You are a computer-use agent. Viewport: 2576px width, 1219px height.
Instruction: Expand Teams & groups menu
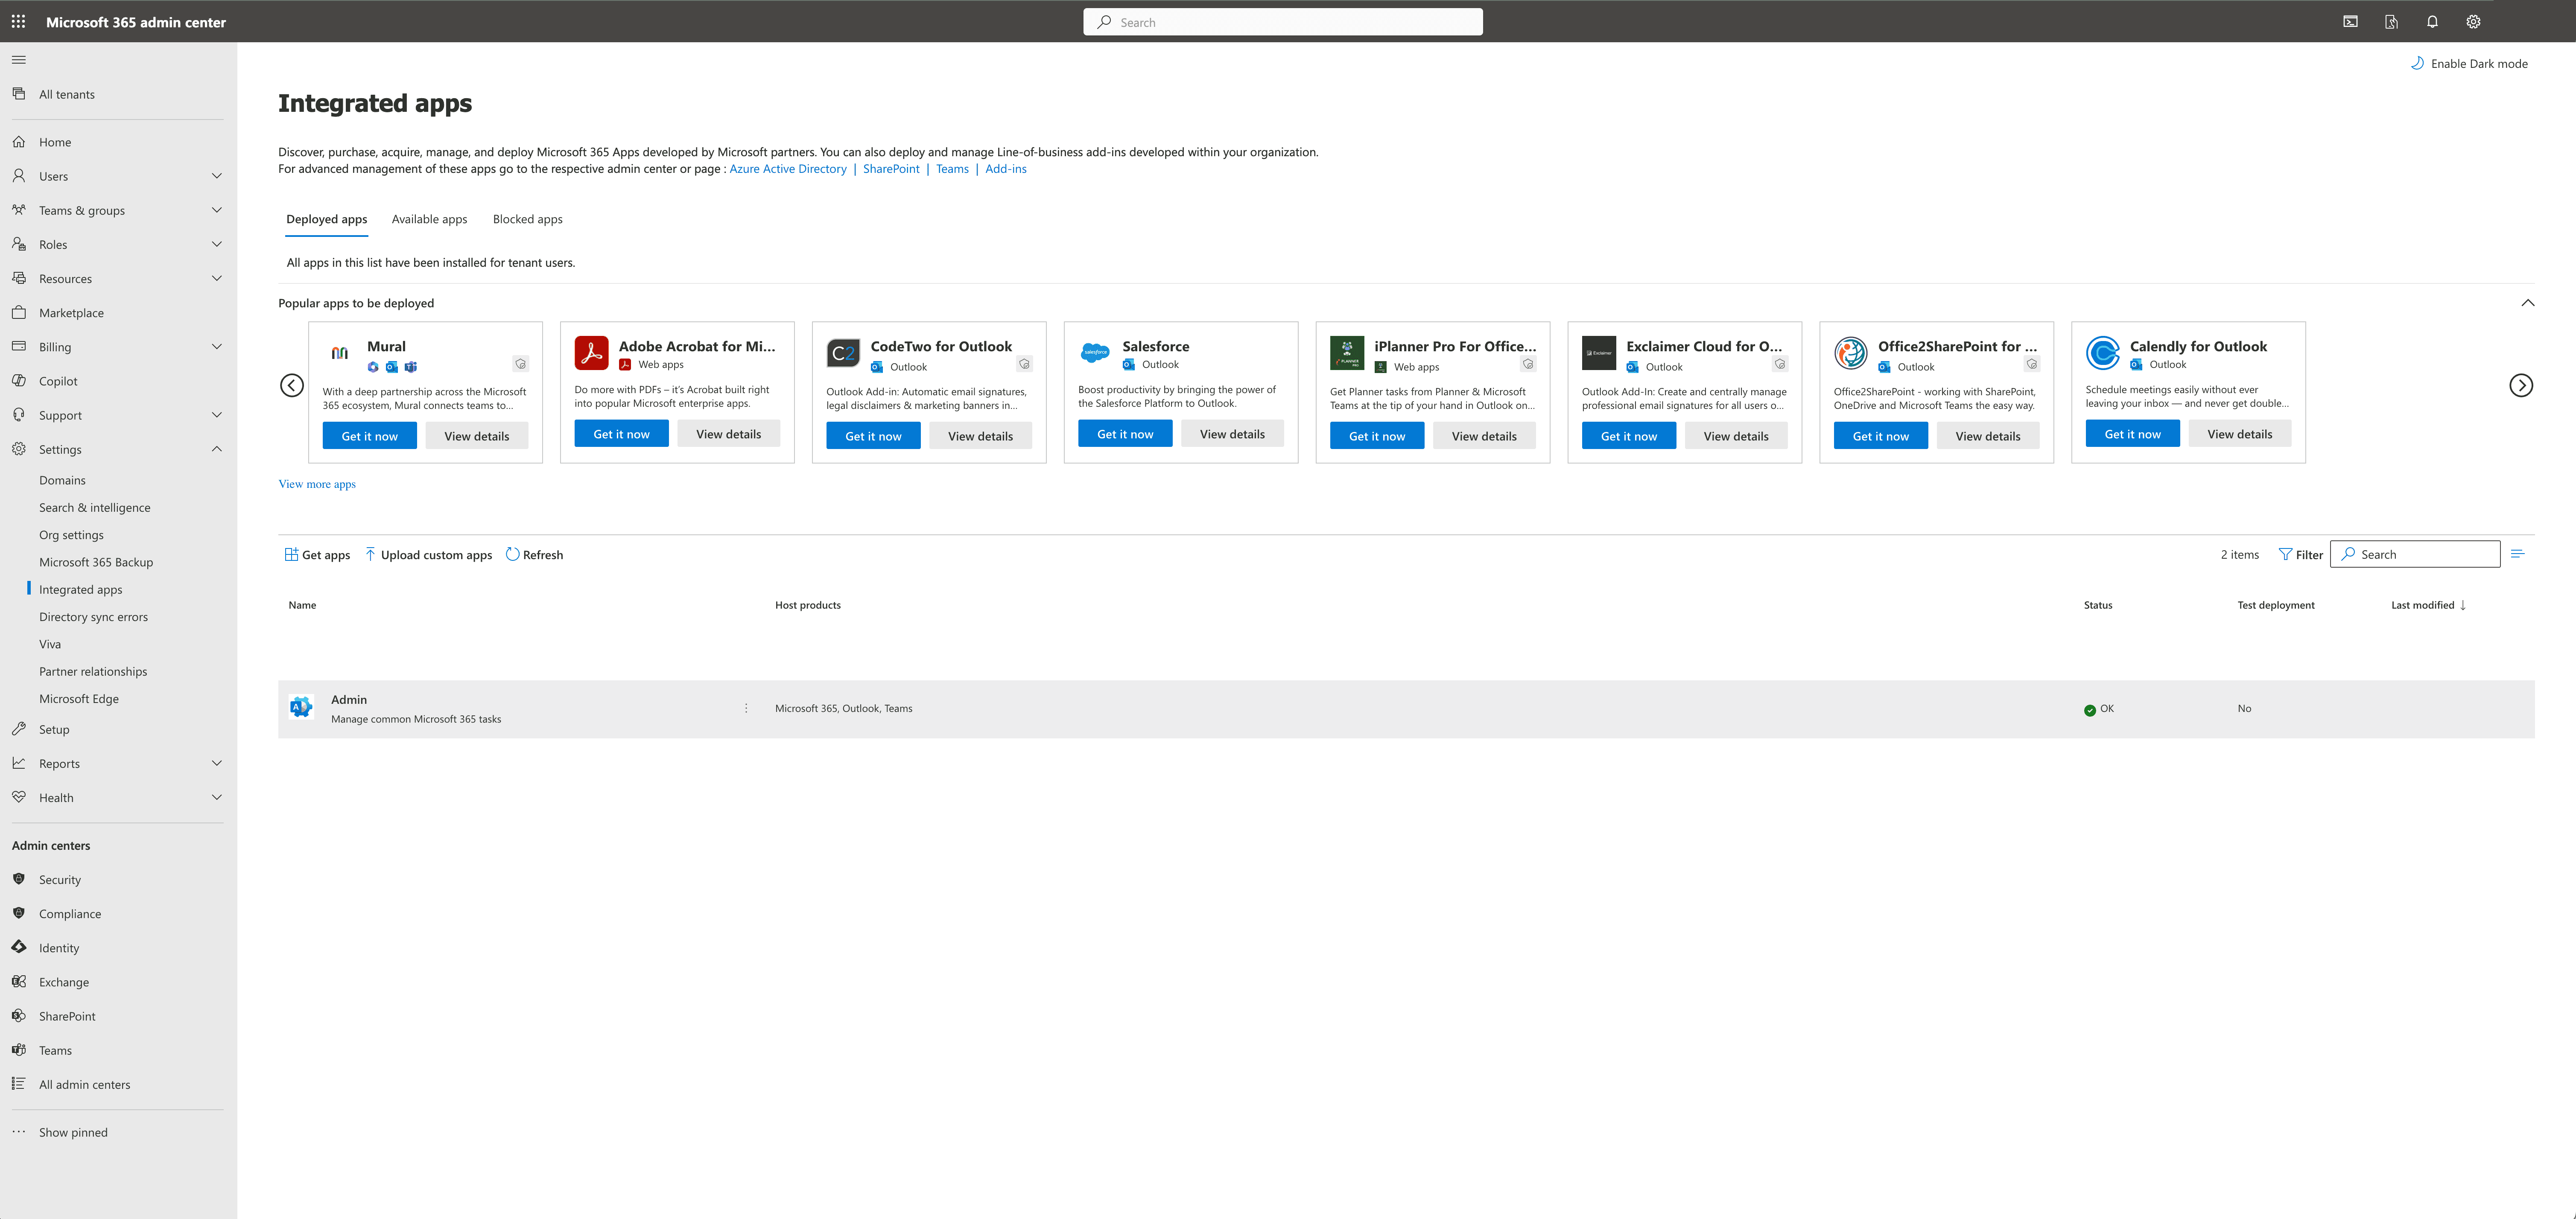tap(217, 210)
